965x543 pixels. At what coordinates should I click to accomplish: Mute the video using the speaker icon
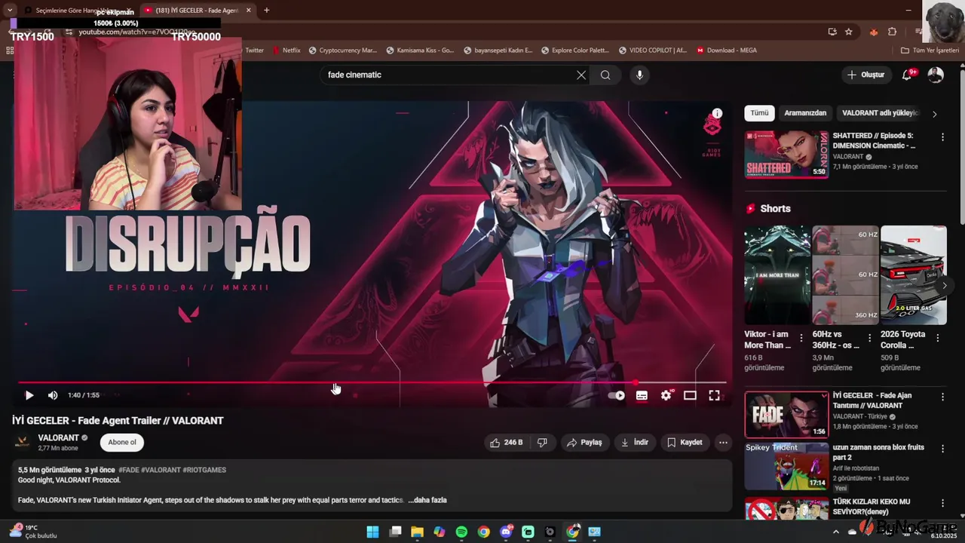coord(53,395)
